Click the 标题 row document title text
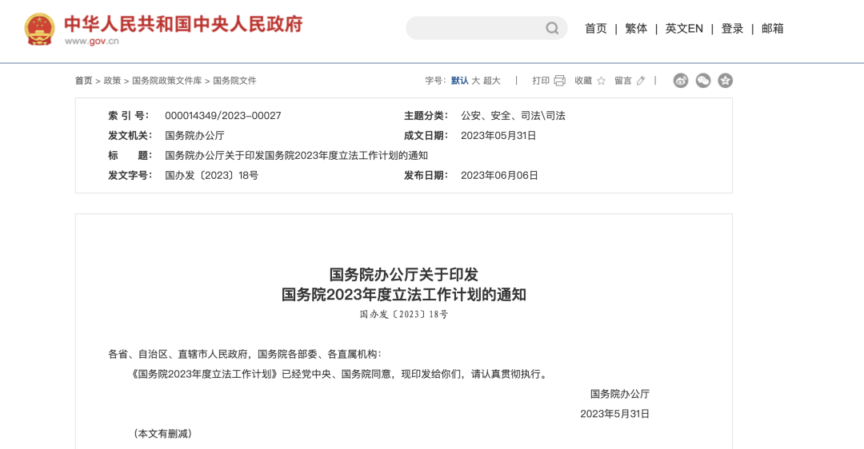The image size is (864, 449). (x=297, y=156)
